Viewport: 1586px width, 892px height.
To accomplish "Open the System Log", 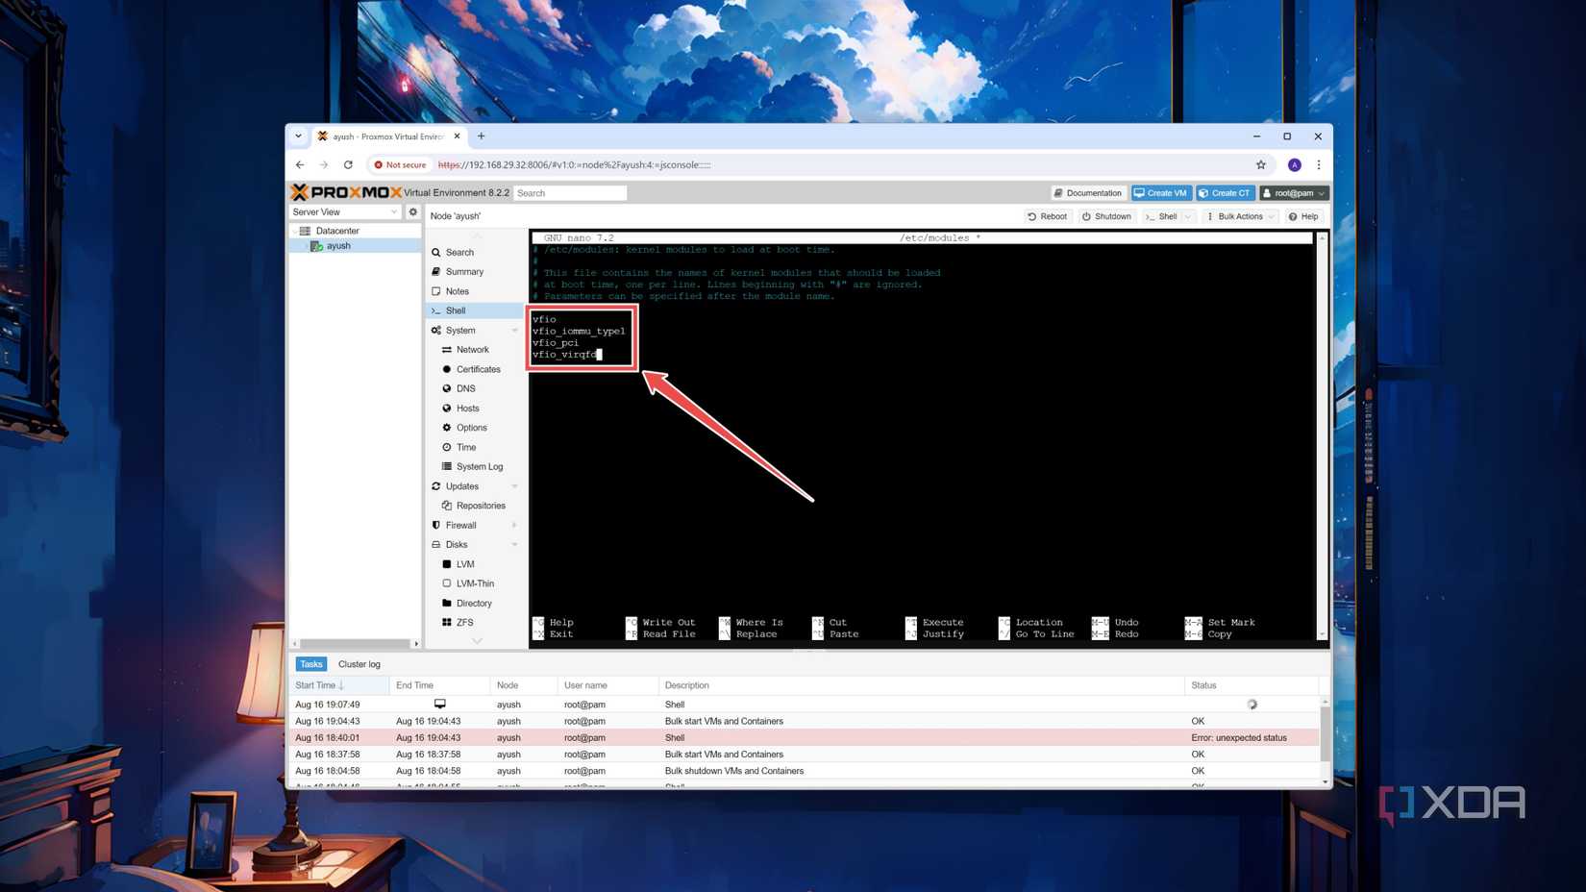I will (x=479, y=466).
